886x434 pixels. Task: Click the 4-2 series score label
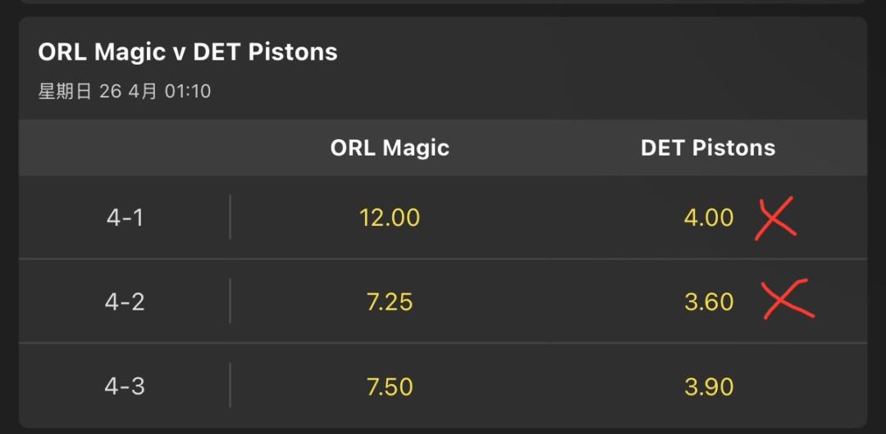click(125, 302)
